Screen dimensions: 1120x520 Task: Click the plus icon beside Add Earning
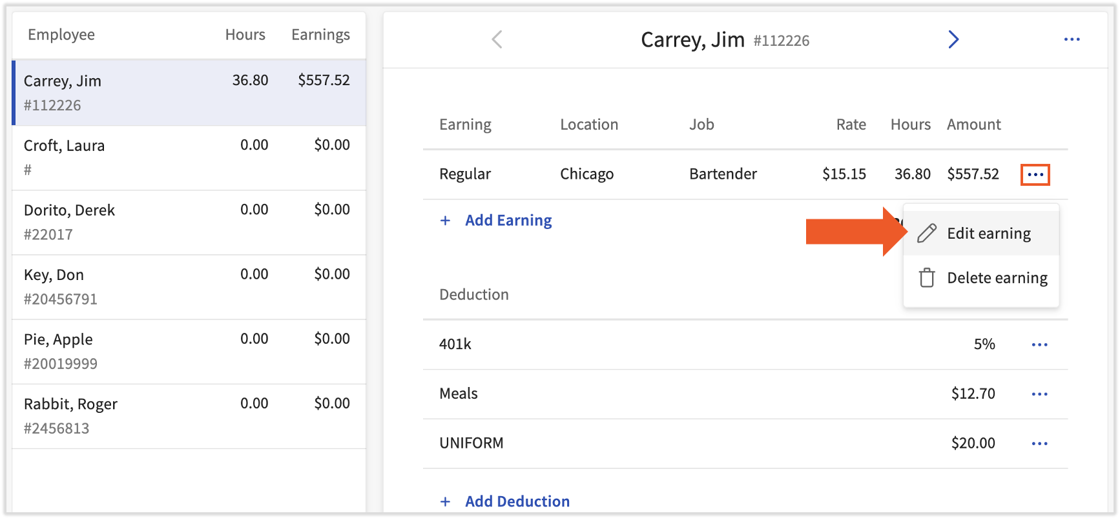coord(445,221)
